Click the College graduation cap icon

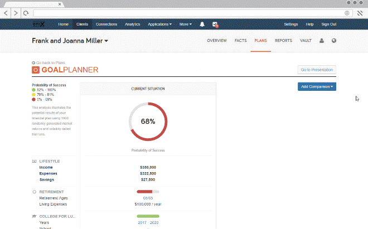pos(34,216)
